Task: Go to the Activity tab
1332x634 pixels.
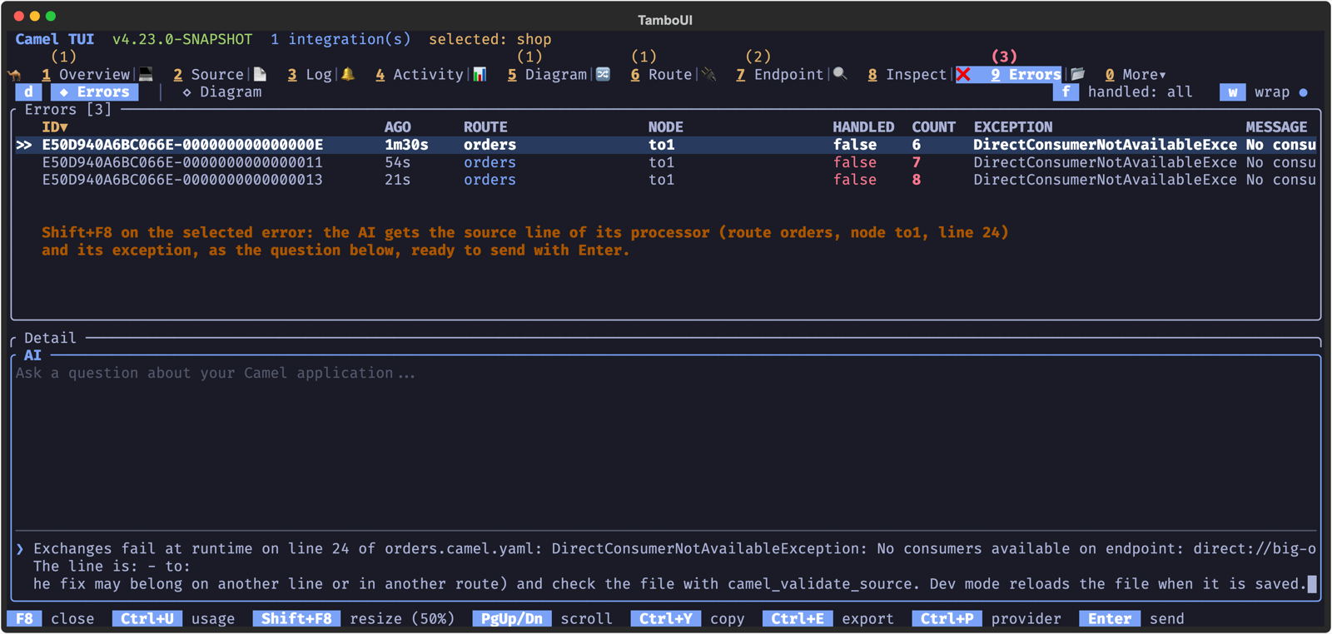Action: 419,75
